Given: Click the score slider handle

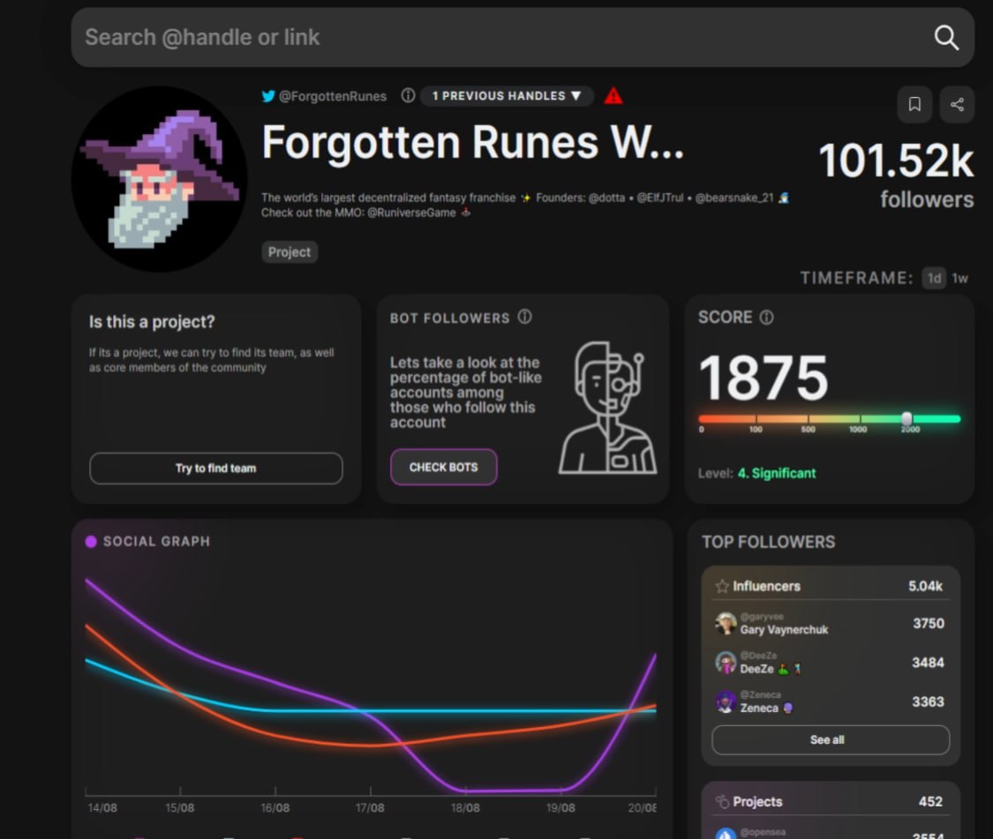Looking at the screenshot, I should click(906, 418).
